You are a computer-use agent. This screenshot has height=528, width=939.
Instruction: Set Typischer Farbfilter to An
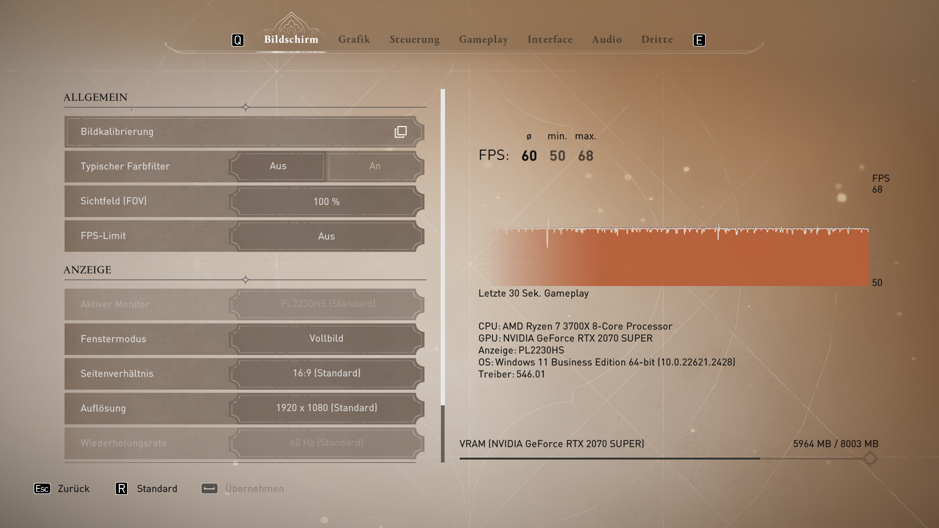(x=375, y=166)
